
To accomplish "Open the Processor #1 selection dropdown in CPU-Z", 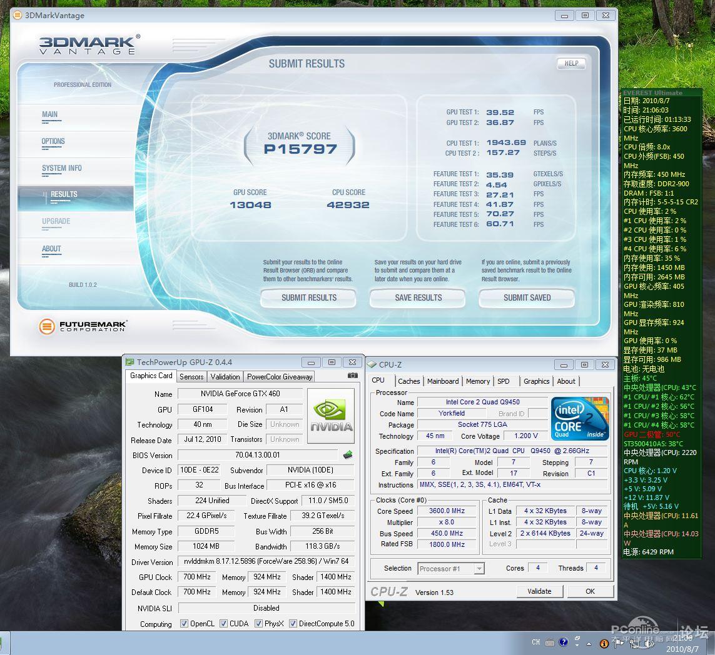I will pyautogui.click(x=451, y=569).
